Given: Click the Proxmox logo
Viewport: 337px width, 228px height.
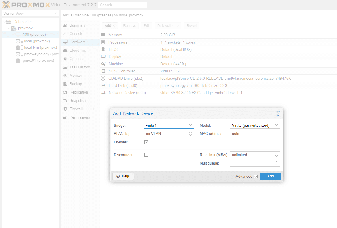Looking at the screenshot, I should click(26, 5).
